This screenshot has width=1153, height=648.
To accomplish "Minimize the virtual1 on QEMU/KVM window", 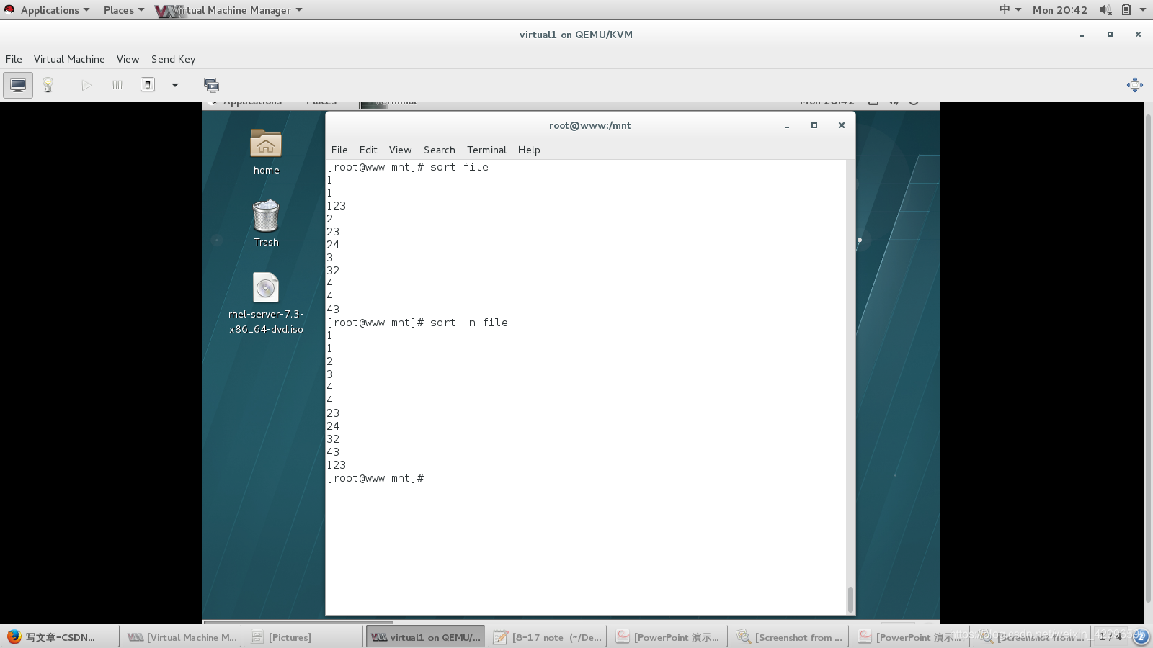I will tap(1082, 35).
